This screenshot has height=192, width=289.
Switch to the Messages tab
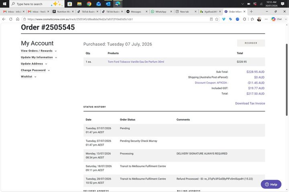(136, 12)
